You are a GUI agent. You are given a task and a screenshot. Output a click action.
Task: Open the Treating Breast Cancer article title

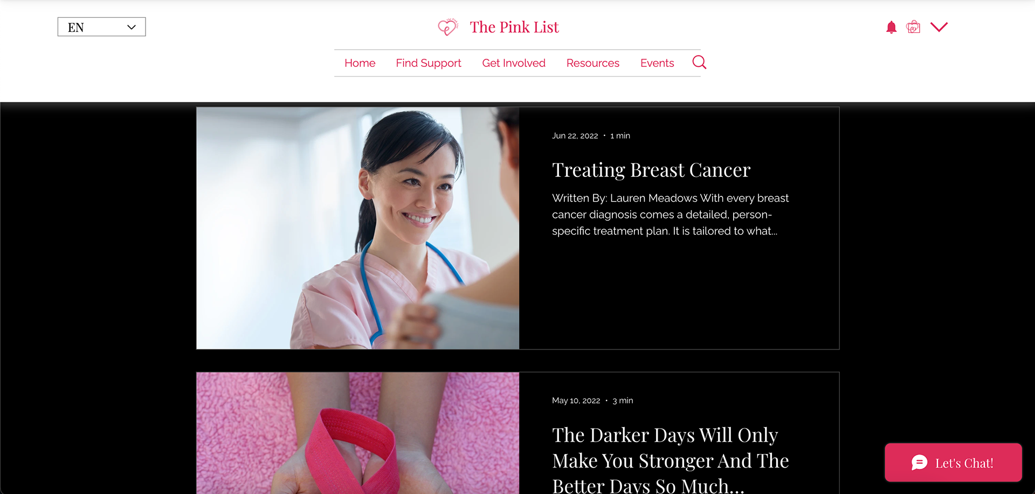click(x=651, y=170)
